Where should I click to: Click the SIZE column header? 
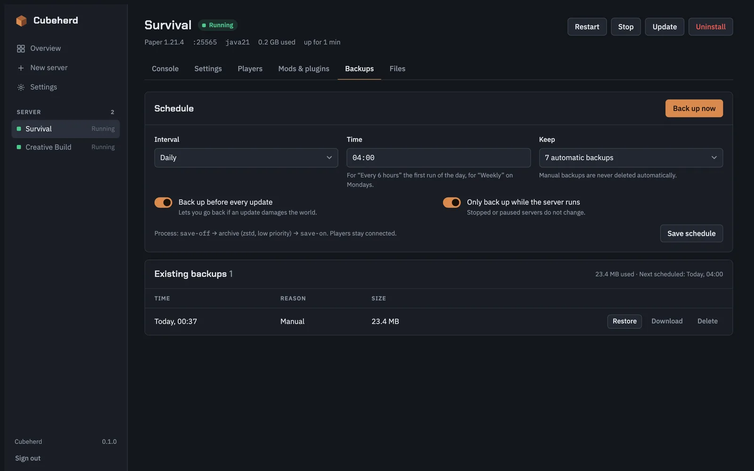pyautogui.click(x=378, y=299)
